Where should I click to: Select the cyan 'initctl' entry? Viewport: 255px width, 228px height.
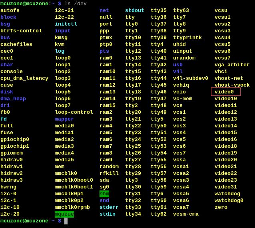[66, 24]
